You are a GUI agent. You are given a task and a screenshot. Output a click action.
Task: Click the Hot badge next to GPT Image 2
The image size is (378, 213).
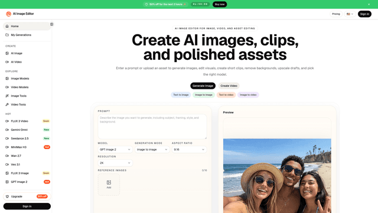47,182
